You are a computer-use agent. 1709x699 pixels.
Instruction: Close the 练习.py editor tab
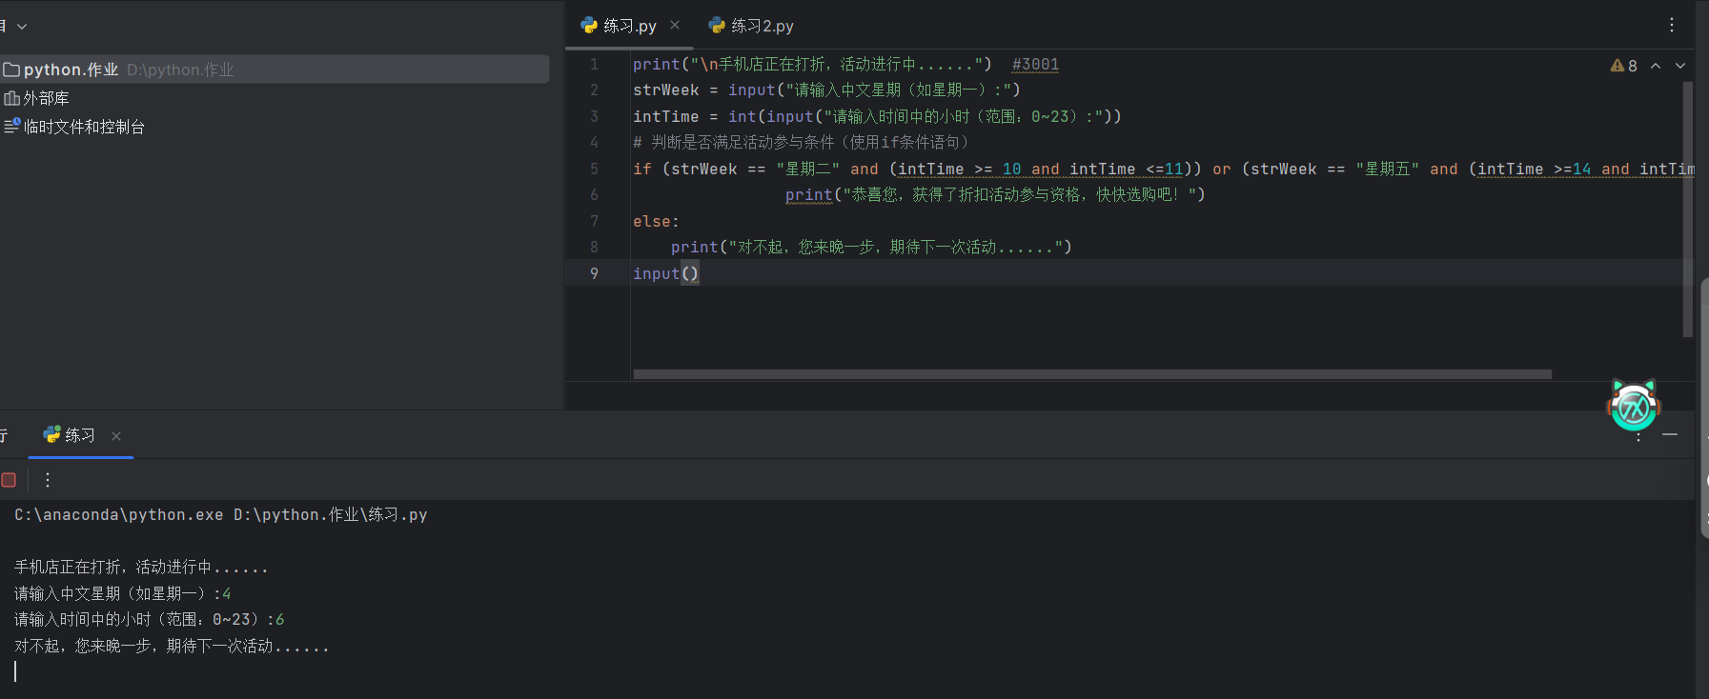point(675,25)
